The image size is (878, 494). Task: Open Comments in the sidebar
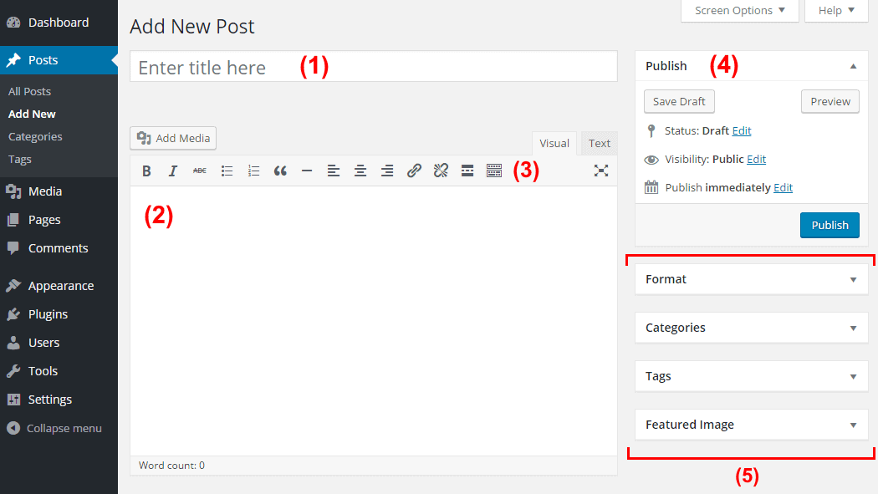[x=59, y=248]
